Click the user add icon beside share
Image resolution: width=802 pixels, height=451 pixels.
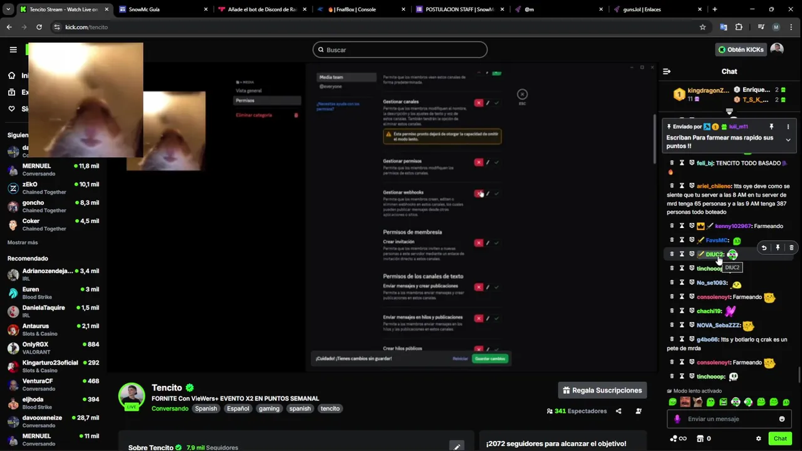638,412
